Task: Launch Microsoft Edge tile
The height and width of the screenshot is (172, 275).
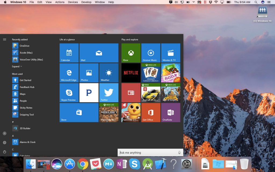Action: click(69, 73)
